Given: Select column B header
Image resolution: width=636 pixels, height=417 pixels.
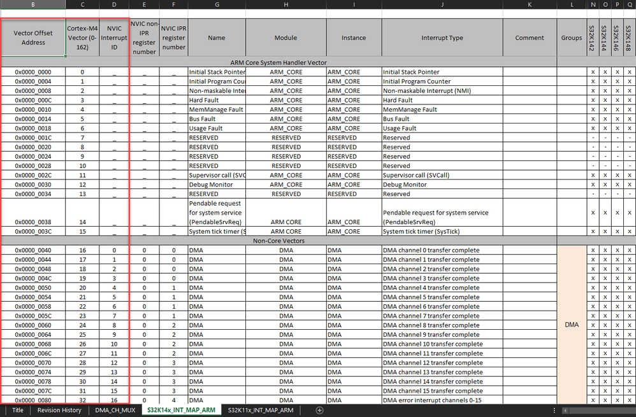Looking at the screenshot, I should tap(33, 4).
